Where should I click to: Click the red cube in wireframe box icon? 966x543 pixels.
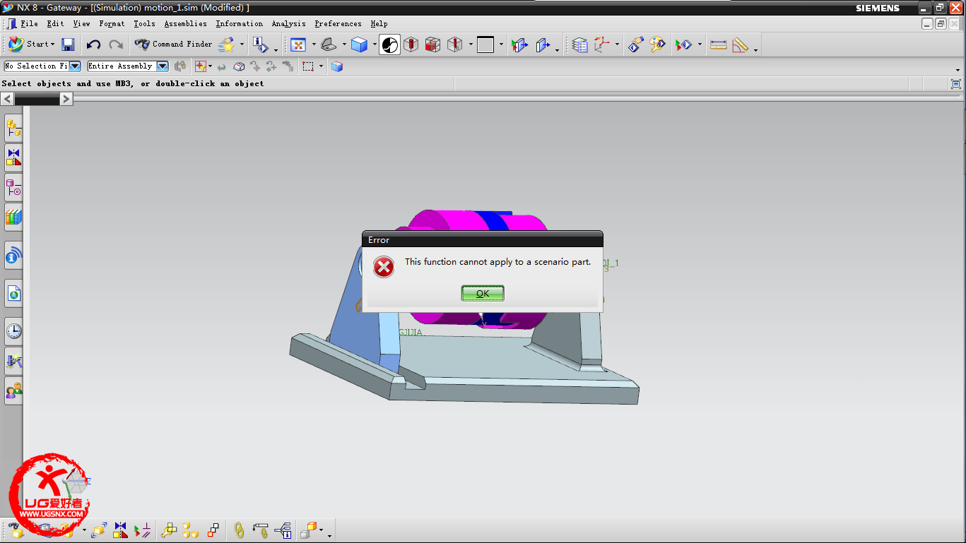433,44
